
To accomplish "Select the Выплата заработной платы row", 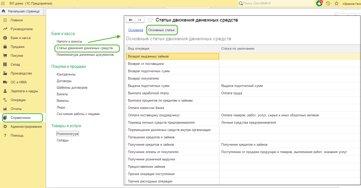I will pyautogui.click(x=148, y=93).
